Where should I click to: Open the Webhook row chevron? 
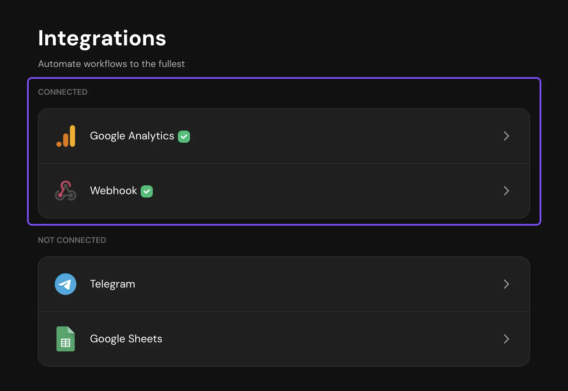[506, 191]
